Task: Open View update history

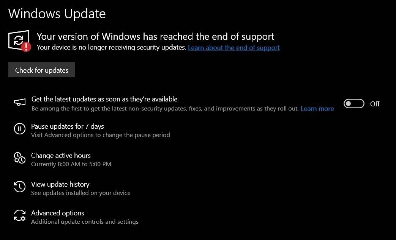Action: [60, 184]
